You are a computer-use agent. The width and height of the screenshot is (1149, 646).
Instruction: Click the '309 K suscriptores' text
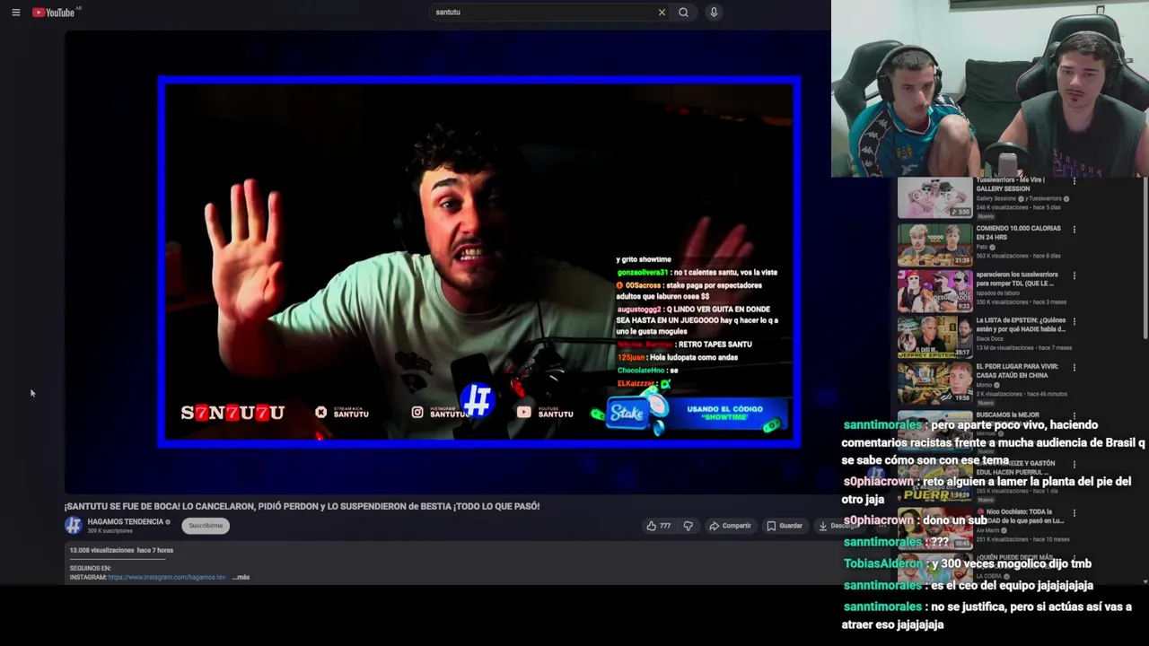tap(110, 531)
